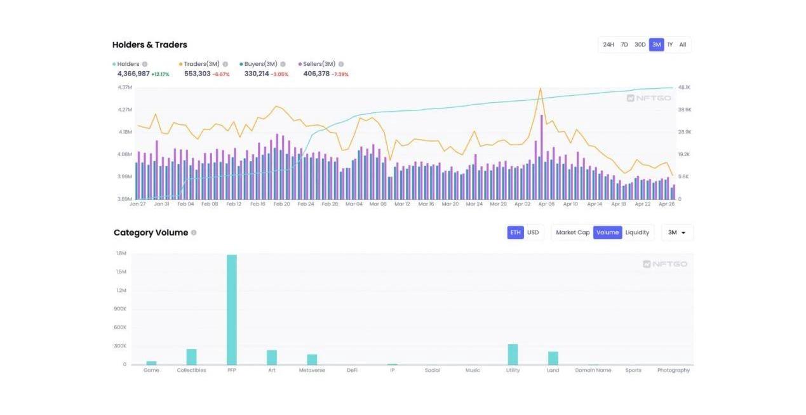Click info icon next to Category Volume
Image resolution: width=806 pixels, height=415 pixels.
point(194,233)
